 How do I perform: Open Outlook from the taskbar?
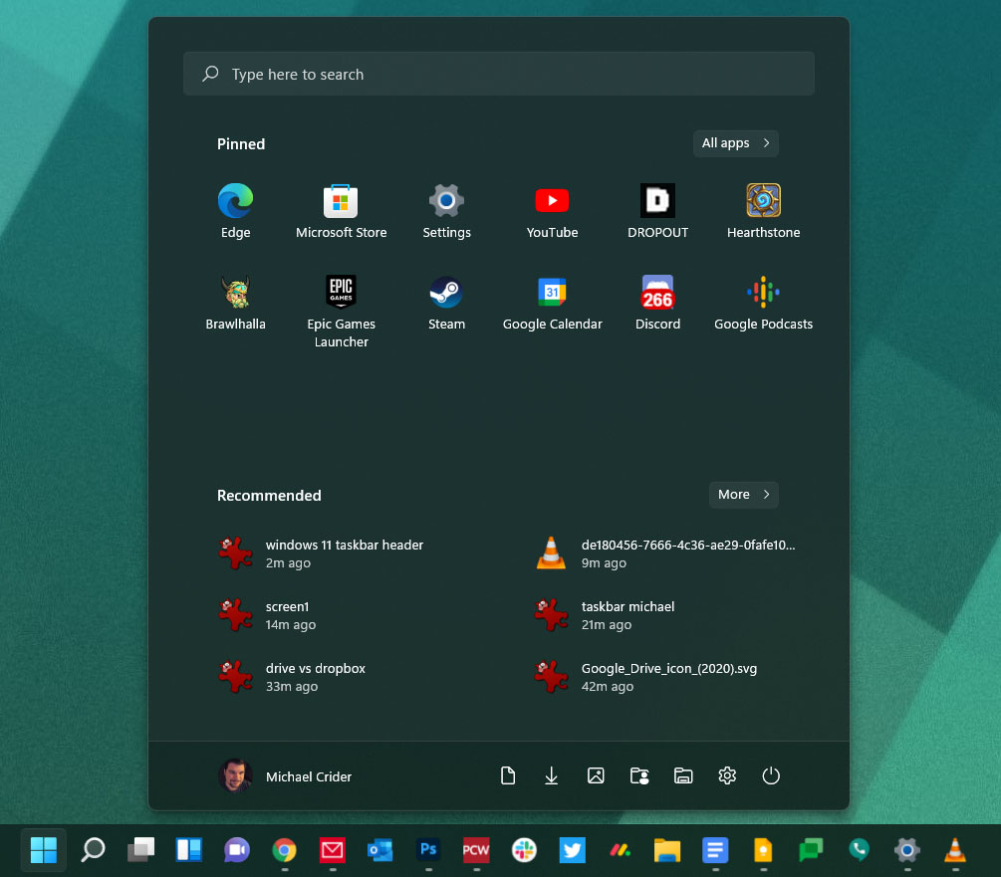[380, 850]
